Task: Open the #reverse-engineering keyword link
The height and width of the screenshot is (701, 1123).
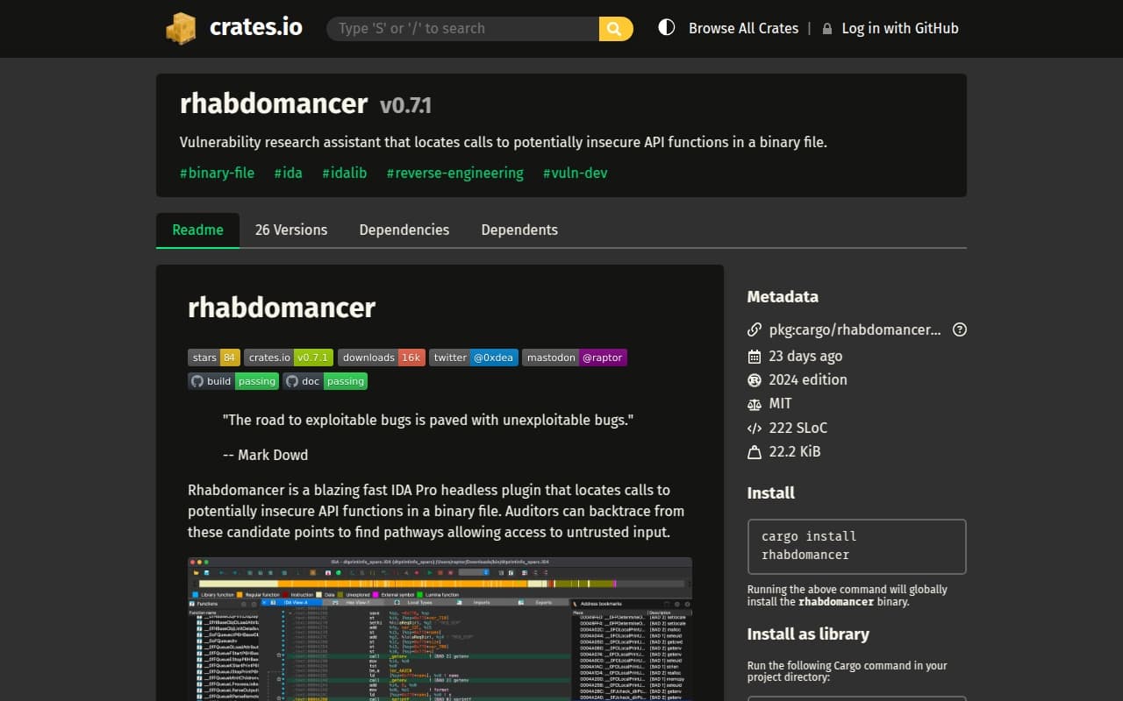Action: (454, 173)
